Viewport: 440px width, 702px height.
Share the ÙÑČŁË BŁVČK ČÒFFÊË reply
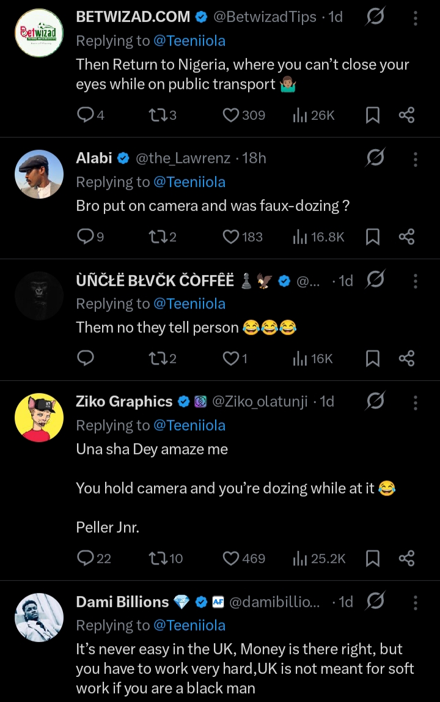pos(406,358)
